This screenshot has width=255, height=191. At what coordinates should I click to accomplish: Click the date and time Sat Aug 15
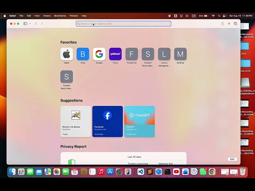pos(241,16)
